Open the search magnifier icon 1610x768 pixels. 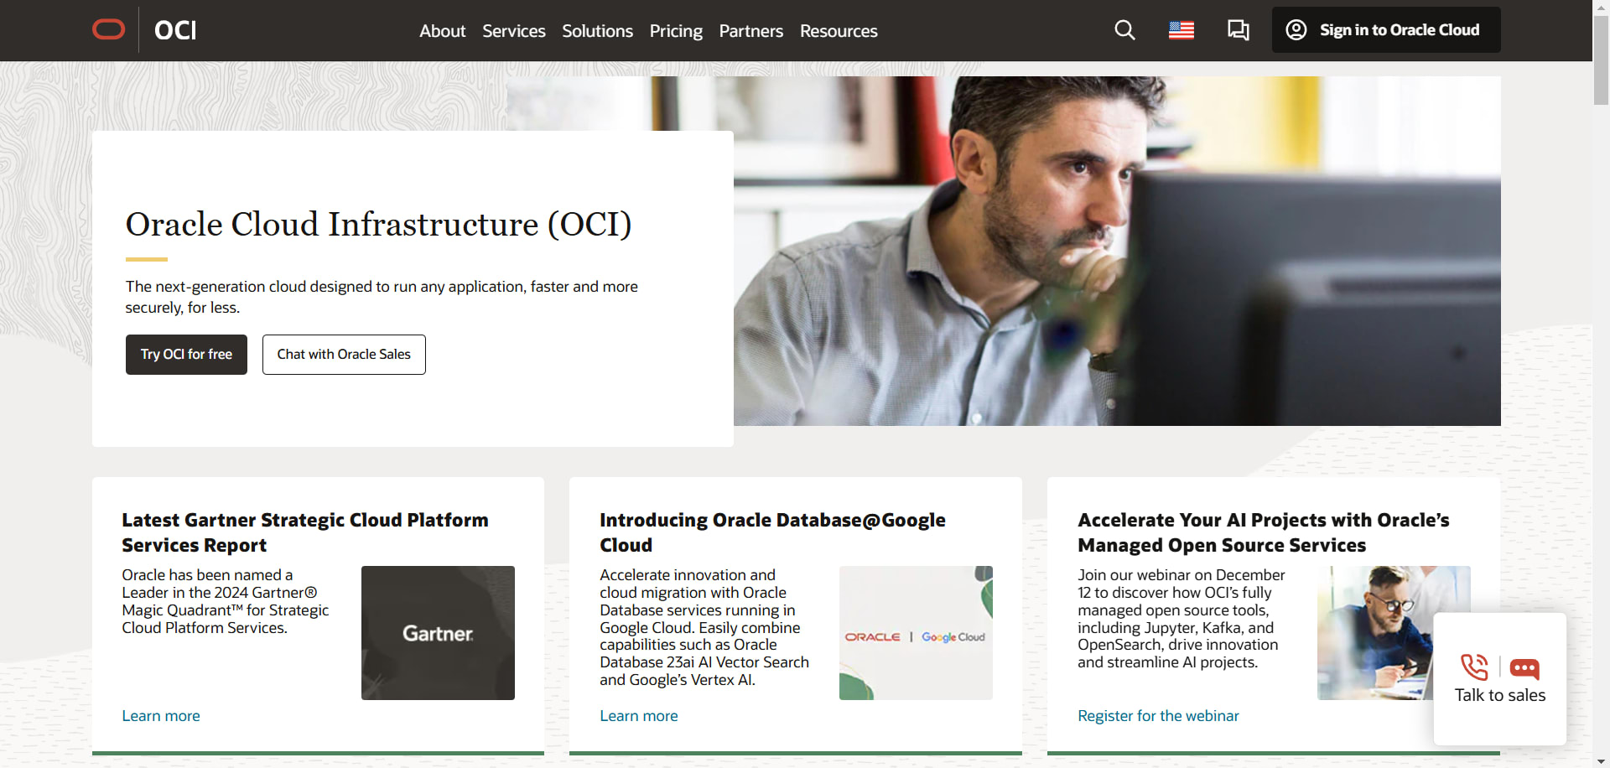[1124, 30]
